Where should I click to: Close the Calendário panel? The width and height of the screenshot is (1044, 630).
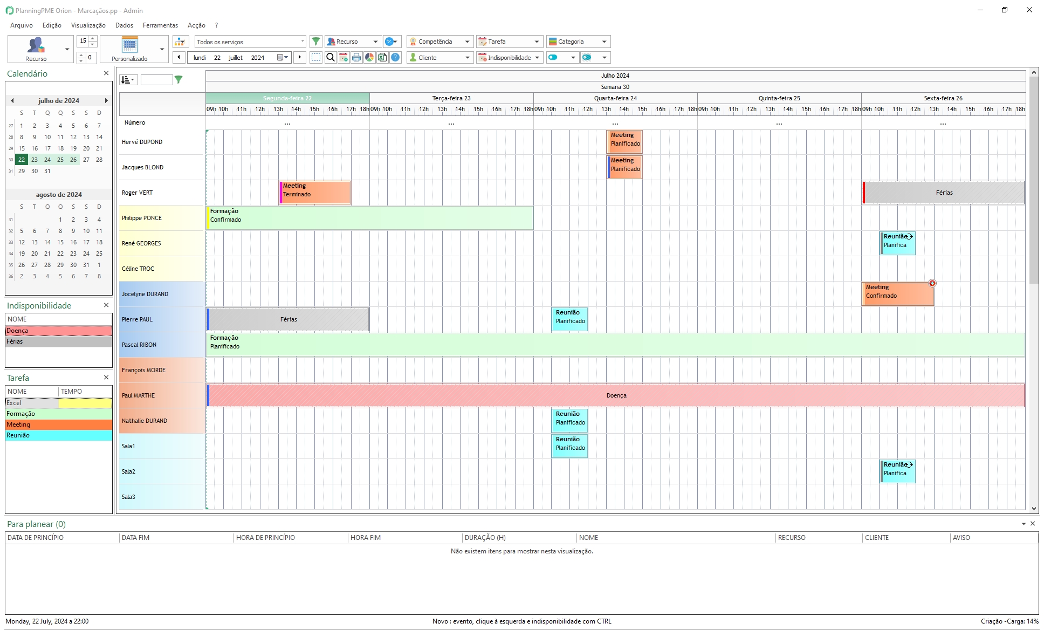coord(106,73)
